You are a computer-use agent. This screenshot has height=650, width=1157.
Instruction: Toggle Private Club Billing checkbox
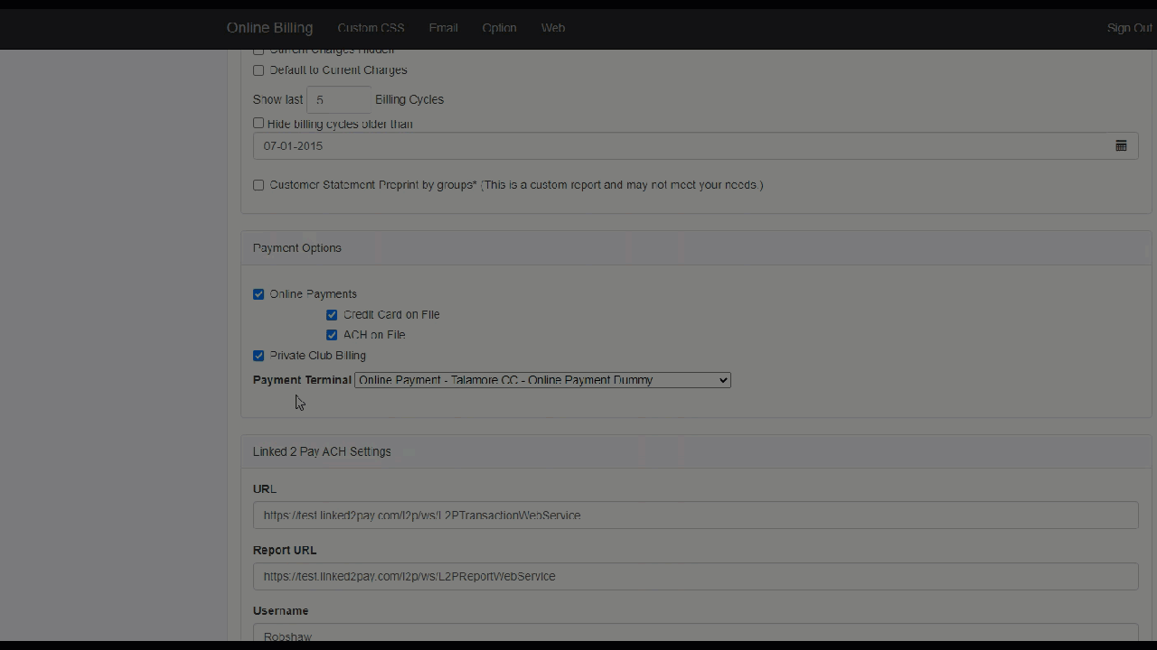coord(259,356)
